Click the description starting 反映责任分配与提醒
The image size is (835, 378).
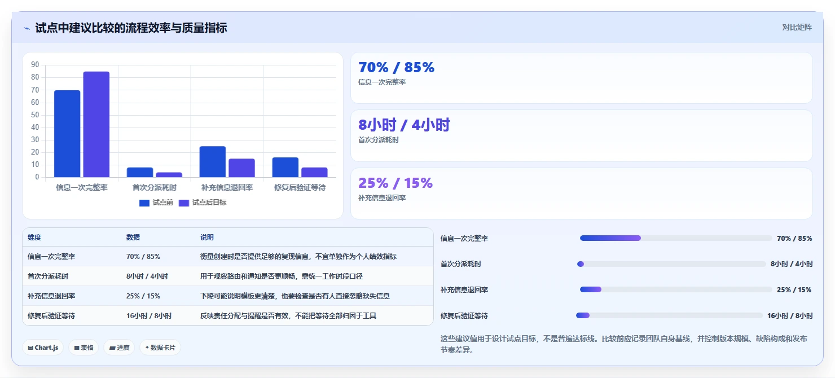pyautogui.click(x=288, y=316)
